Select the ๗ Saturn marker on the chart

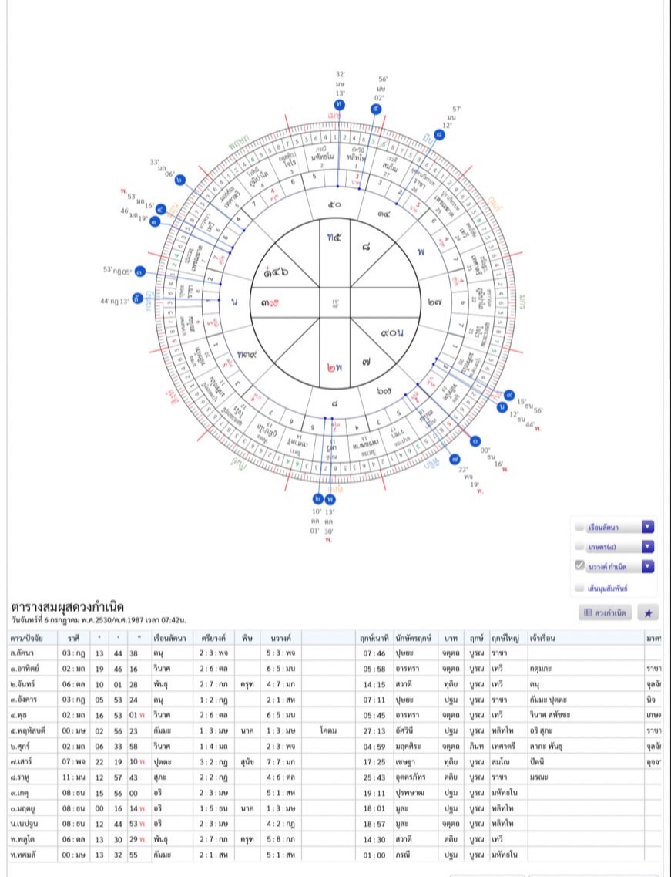[455, 459]
